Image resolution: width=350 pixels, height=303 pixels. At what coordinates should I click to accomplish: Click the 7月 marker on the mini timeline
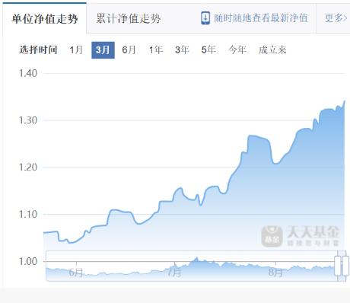point(174,273)
